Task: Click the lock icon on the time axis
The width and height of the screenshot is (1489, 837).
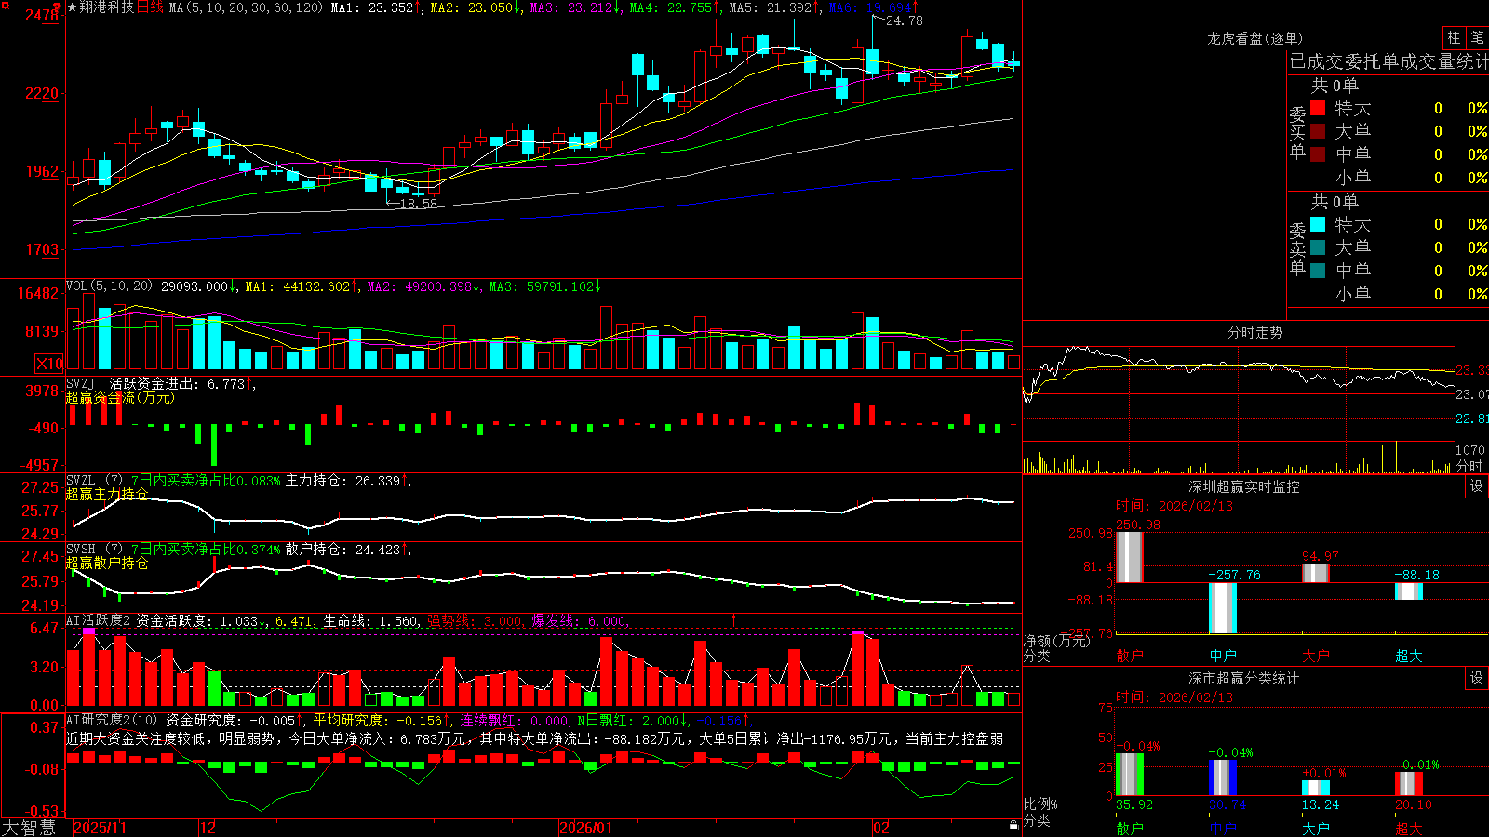Action: [x=1013, y=826]
